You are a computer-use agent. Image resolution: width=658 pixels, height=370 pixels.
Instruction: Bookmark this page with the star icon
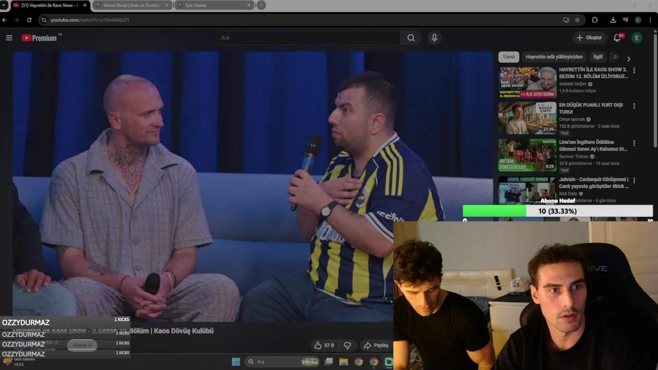pyautogui.click(x=577, y=20)
